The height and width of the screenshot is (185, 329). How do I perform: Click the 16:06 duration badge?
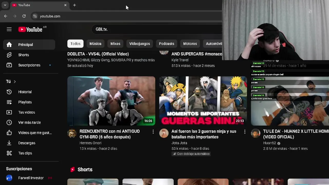pyautogui.click(x=148, y=121)
